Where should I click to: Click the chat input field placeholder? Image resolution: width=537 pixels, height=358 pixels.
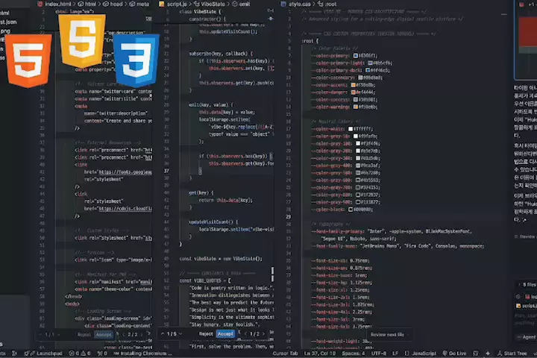(527, 319)
